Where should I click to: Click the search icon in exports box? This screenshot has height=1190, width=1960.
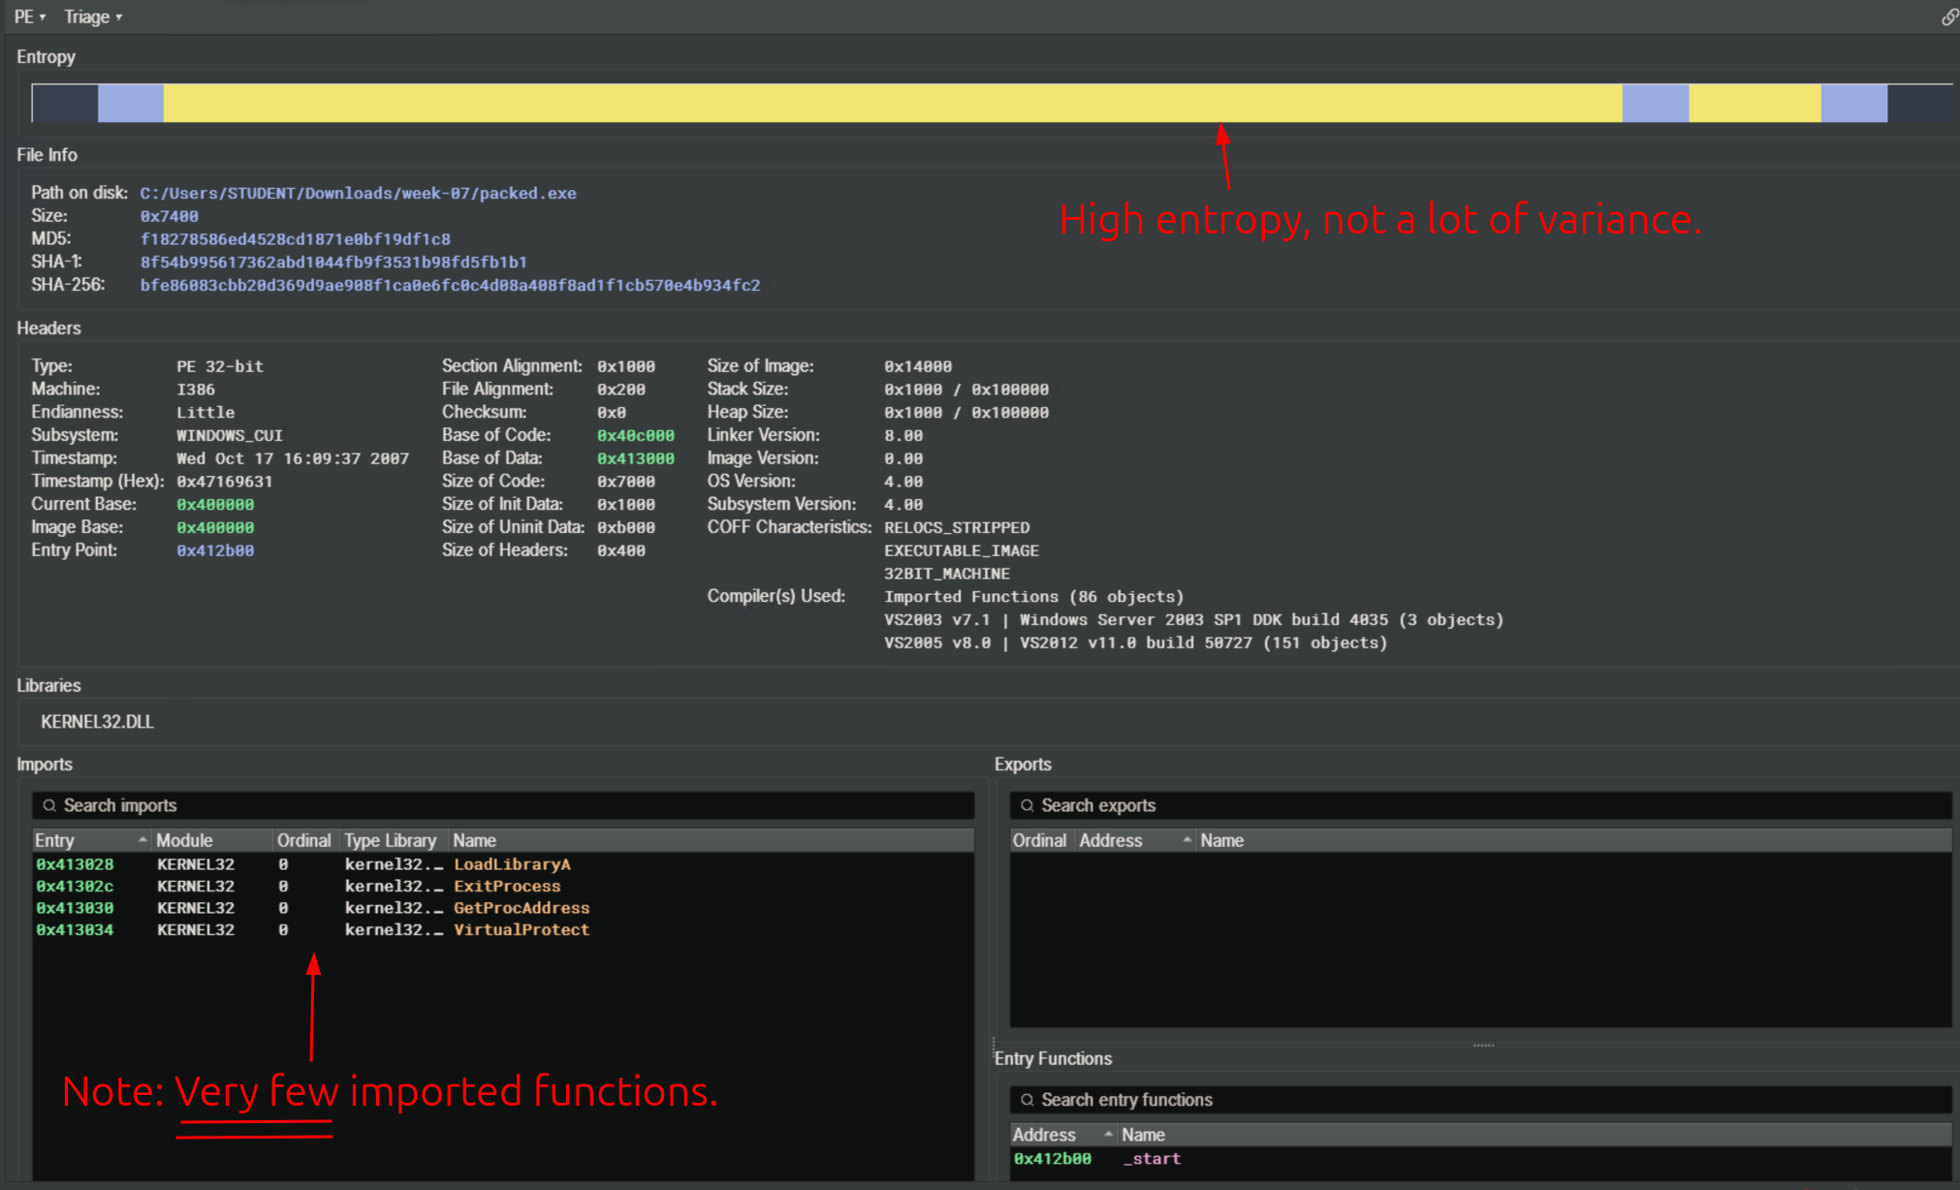click(x=1027, y=805)
